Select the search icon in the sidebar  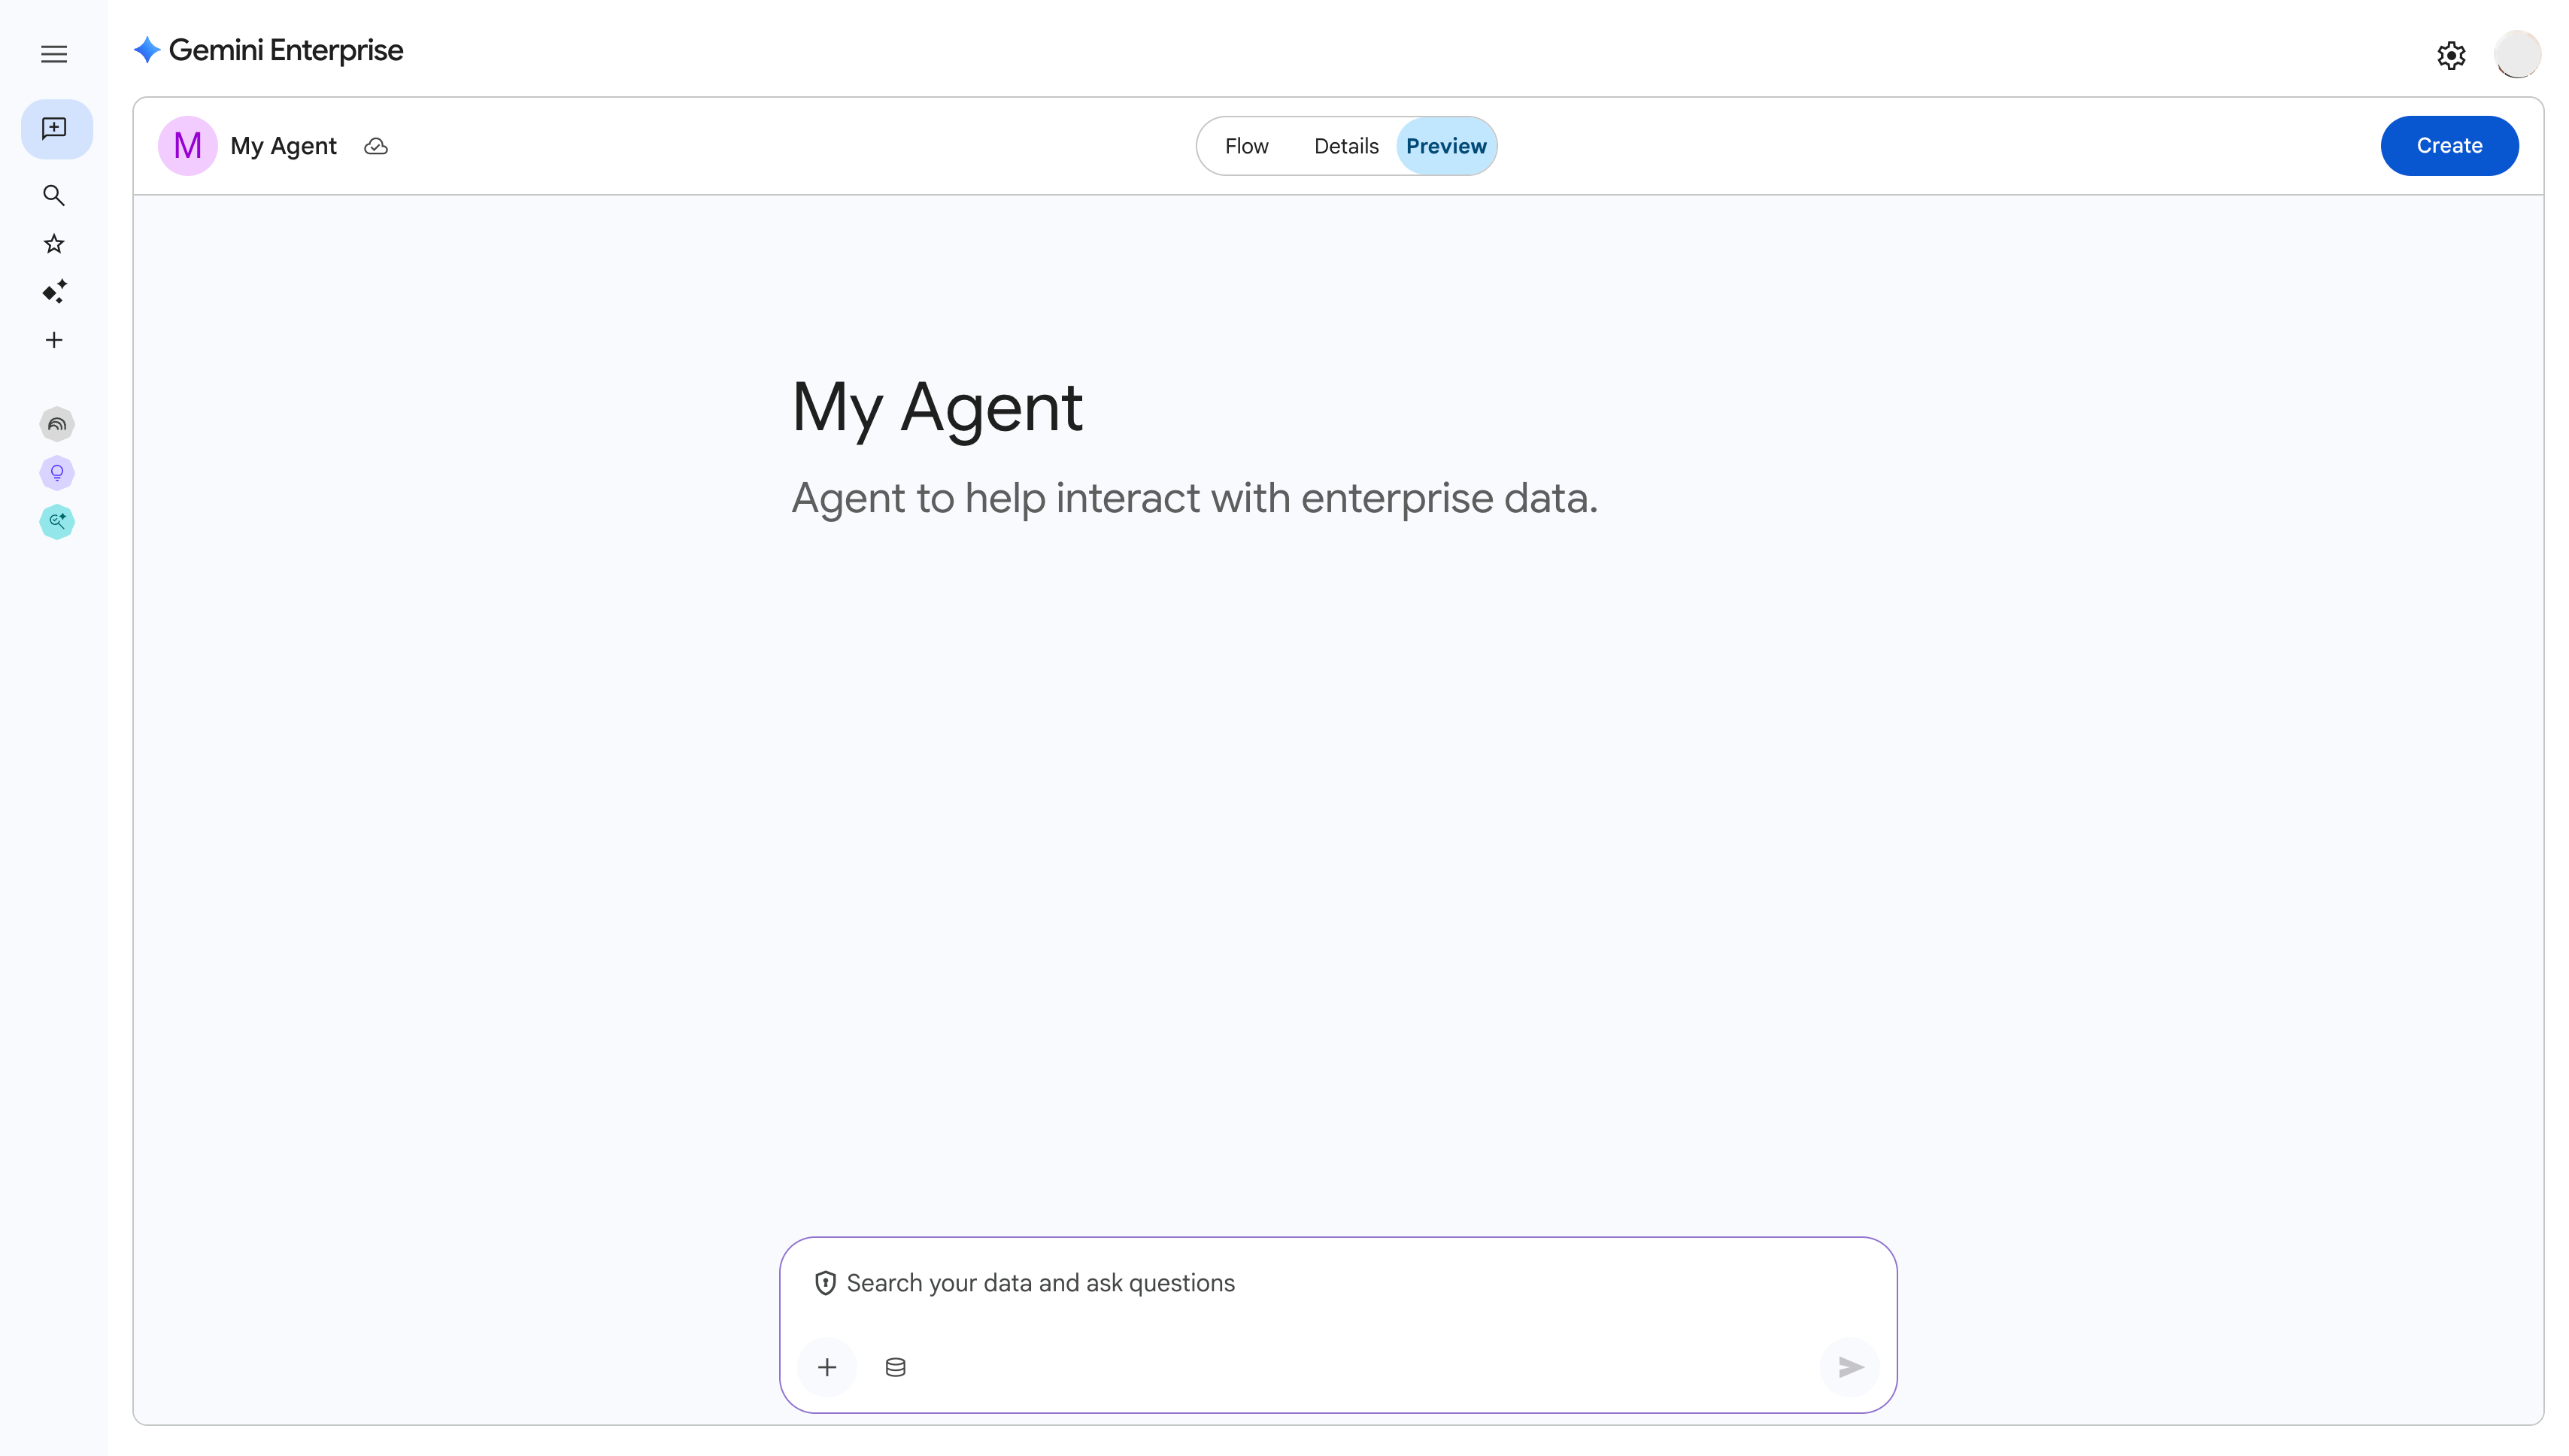click(54, 196)
